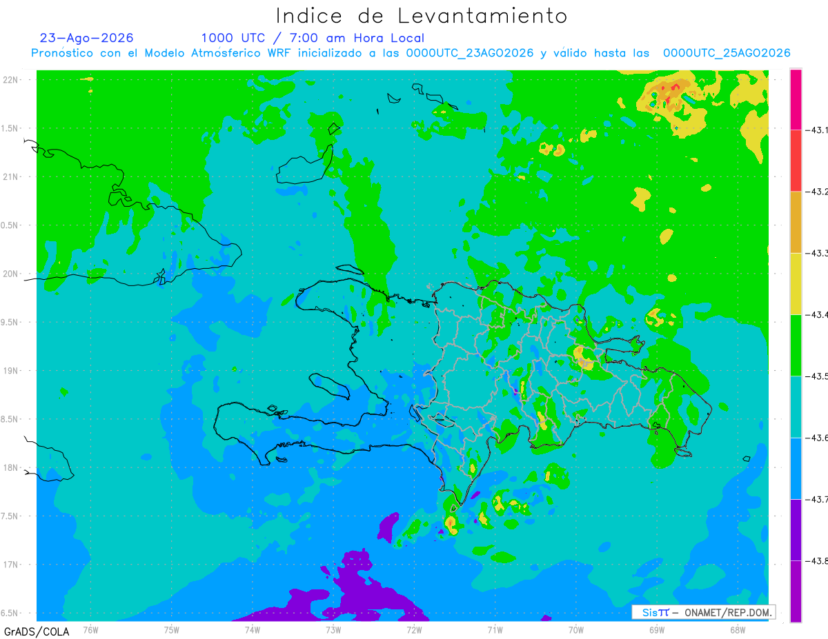Click the red legend swatch below -43.1
The height and width of the screenshot is (639, 828).
coord(796,160)
